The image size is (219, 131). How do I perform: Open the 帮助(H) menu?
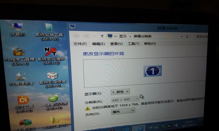pos(150,44)
